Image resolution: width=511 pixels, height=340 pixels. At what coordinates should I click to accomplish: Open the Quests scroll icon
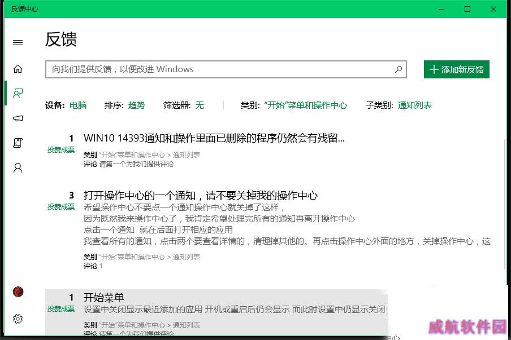pyautogui.click(x=18, y=143)
